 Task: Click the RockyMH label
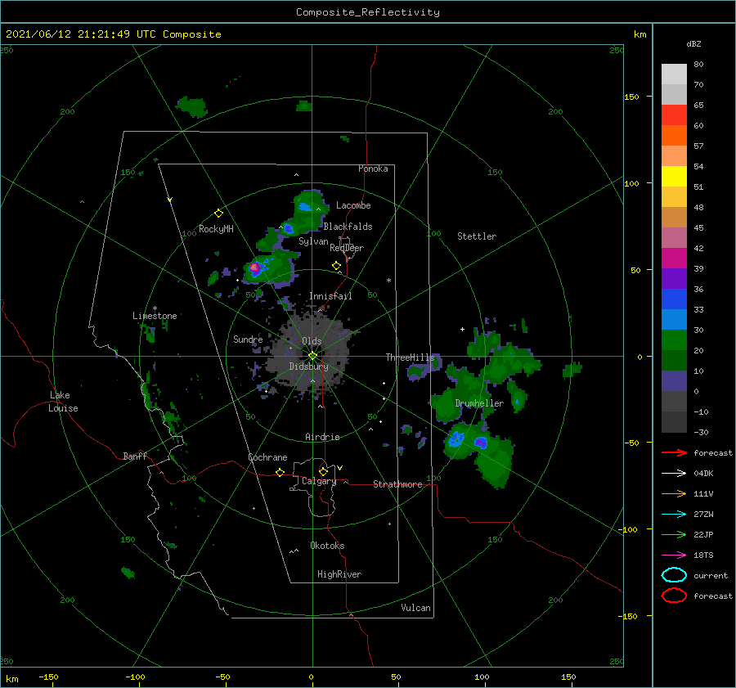pos(216,229)
